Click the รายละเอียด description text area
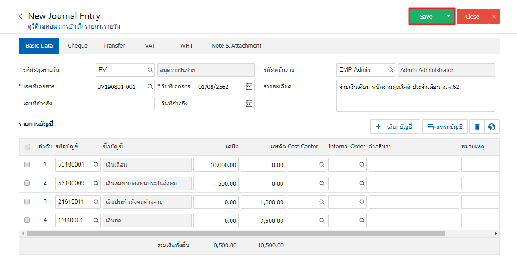 (415, 96)
